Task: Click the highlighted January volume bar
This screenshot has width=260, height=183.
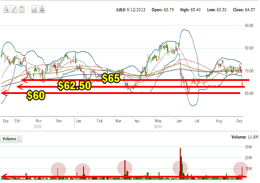Action: pyautogui.click(x=84, y=171)
